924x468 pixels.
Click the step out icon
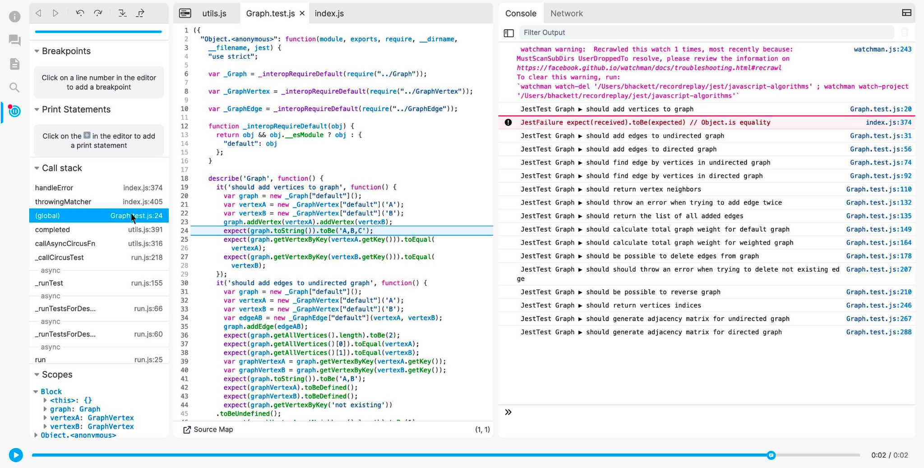tap(140, 13)
